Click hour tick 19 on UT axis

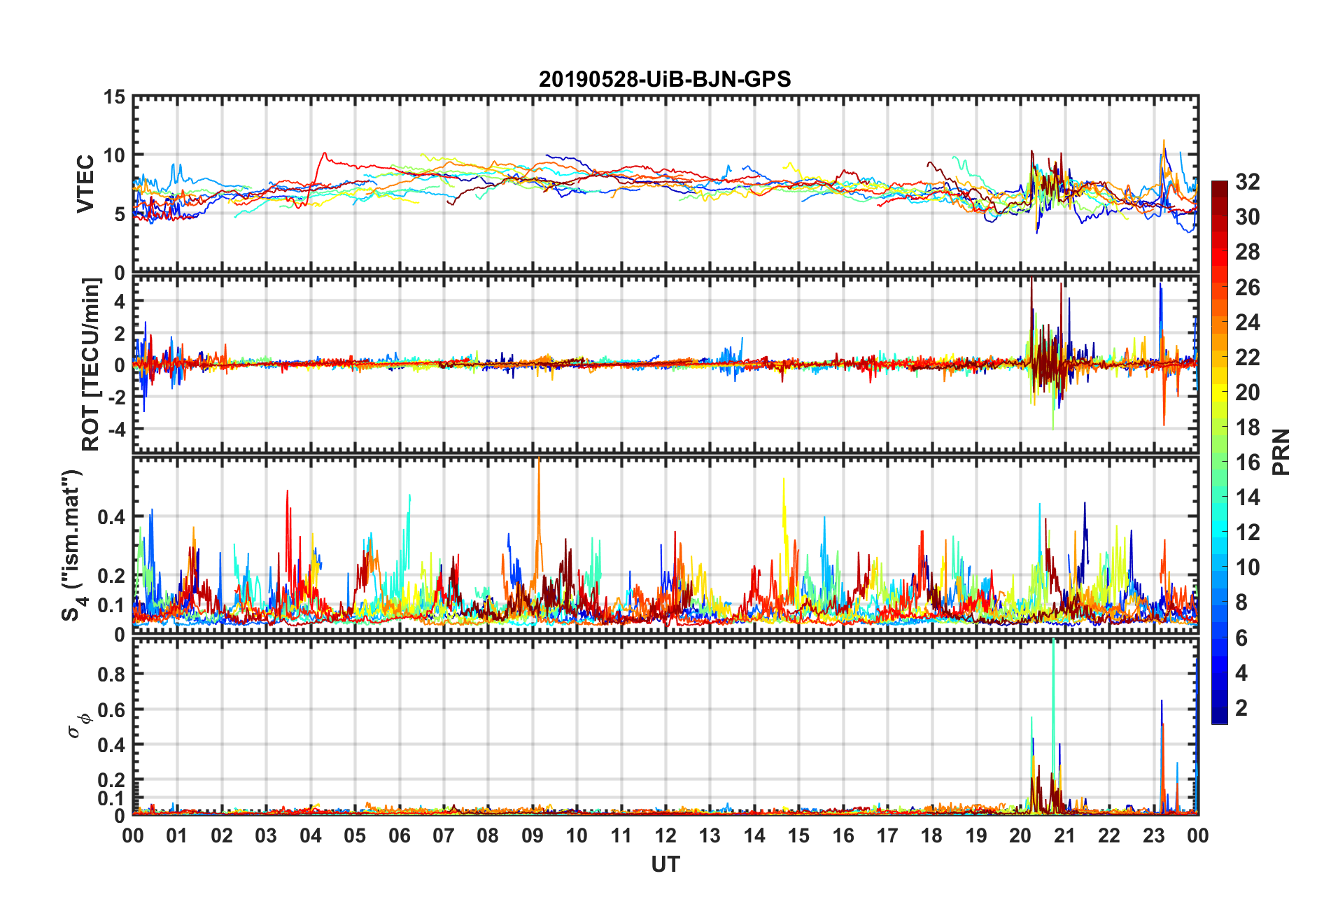click(x=976, y=835)
